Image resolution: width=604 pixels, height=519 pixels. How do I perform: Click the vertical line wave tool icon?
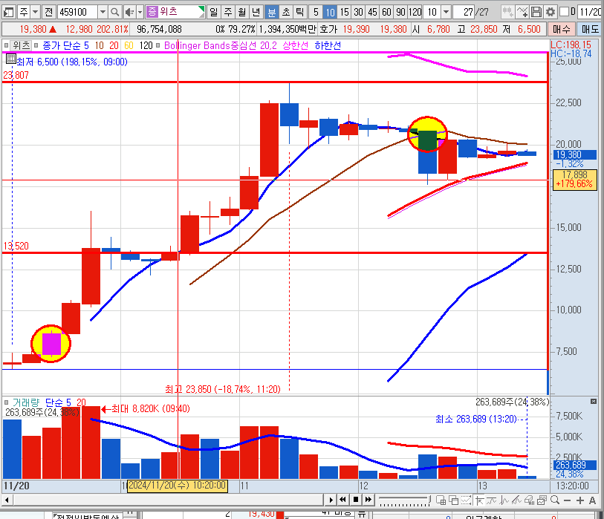tap(504, 500)
